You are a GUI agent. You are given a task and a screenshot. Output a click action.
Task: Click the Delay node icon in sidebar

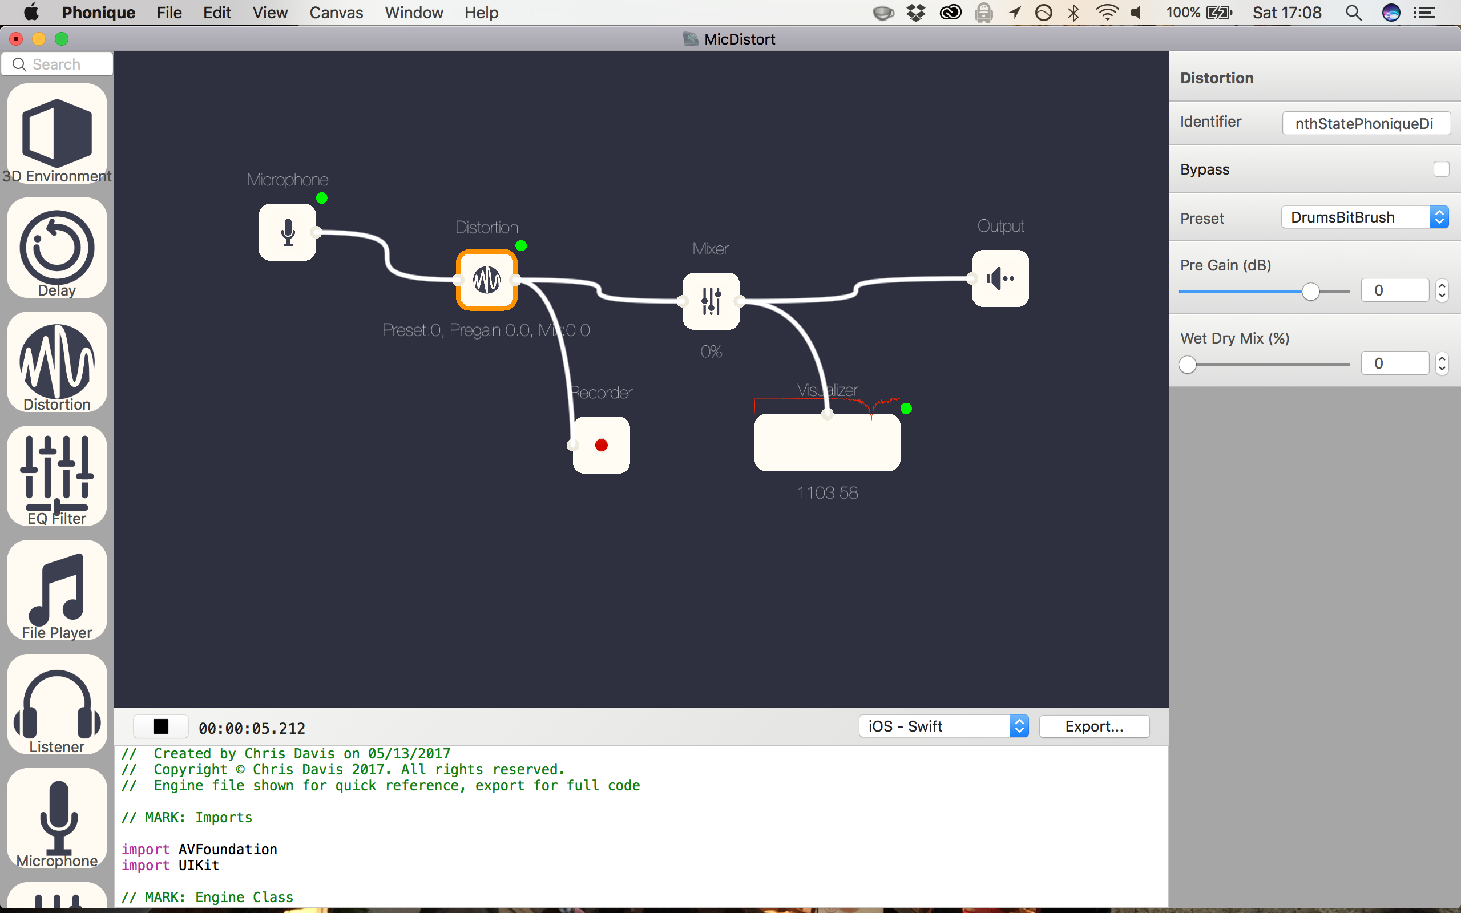point(56,248)
